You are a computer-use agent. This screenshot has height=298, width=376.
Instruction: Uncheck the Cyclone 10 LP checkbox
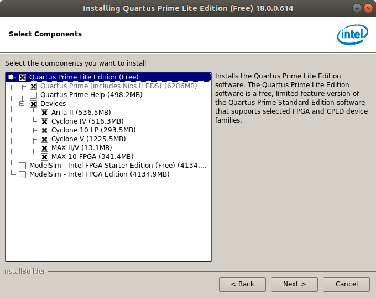44,130
